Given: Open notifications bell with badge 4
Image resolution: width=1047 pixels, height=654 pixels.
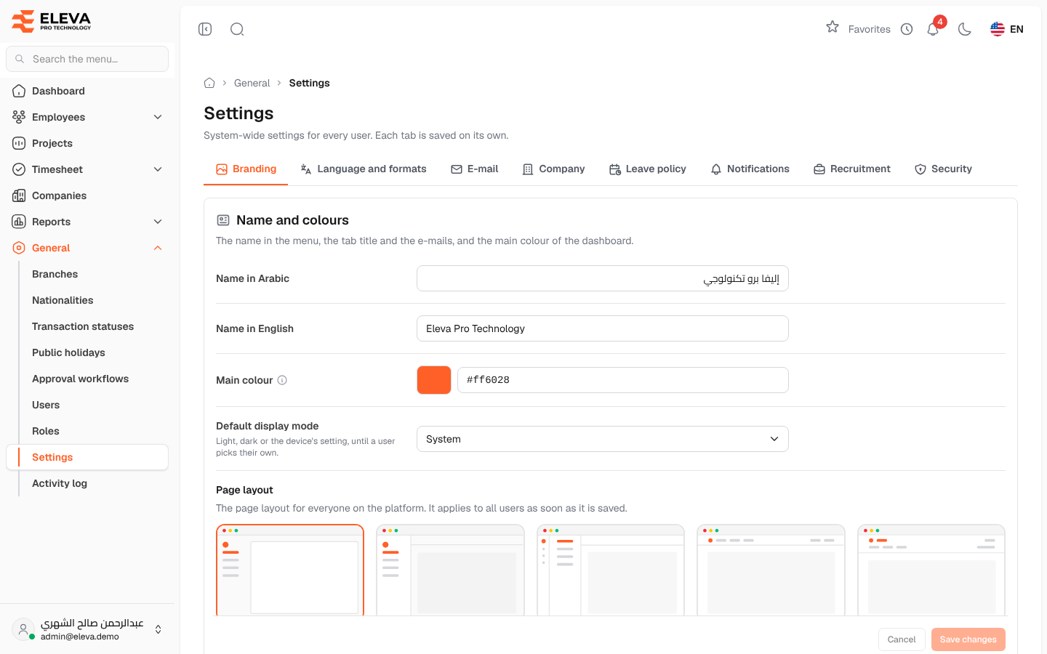Looking at the screenshot, I should coord(934,29).
